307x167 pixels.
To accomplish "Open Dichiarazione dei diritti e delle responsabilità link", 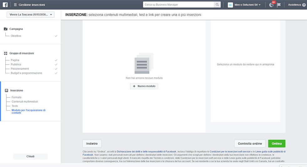I will pos(147,152).
